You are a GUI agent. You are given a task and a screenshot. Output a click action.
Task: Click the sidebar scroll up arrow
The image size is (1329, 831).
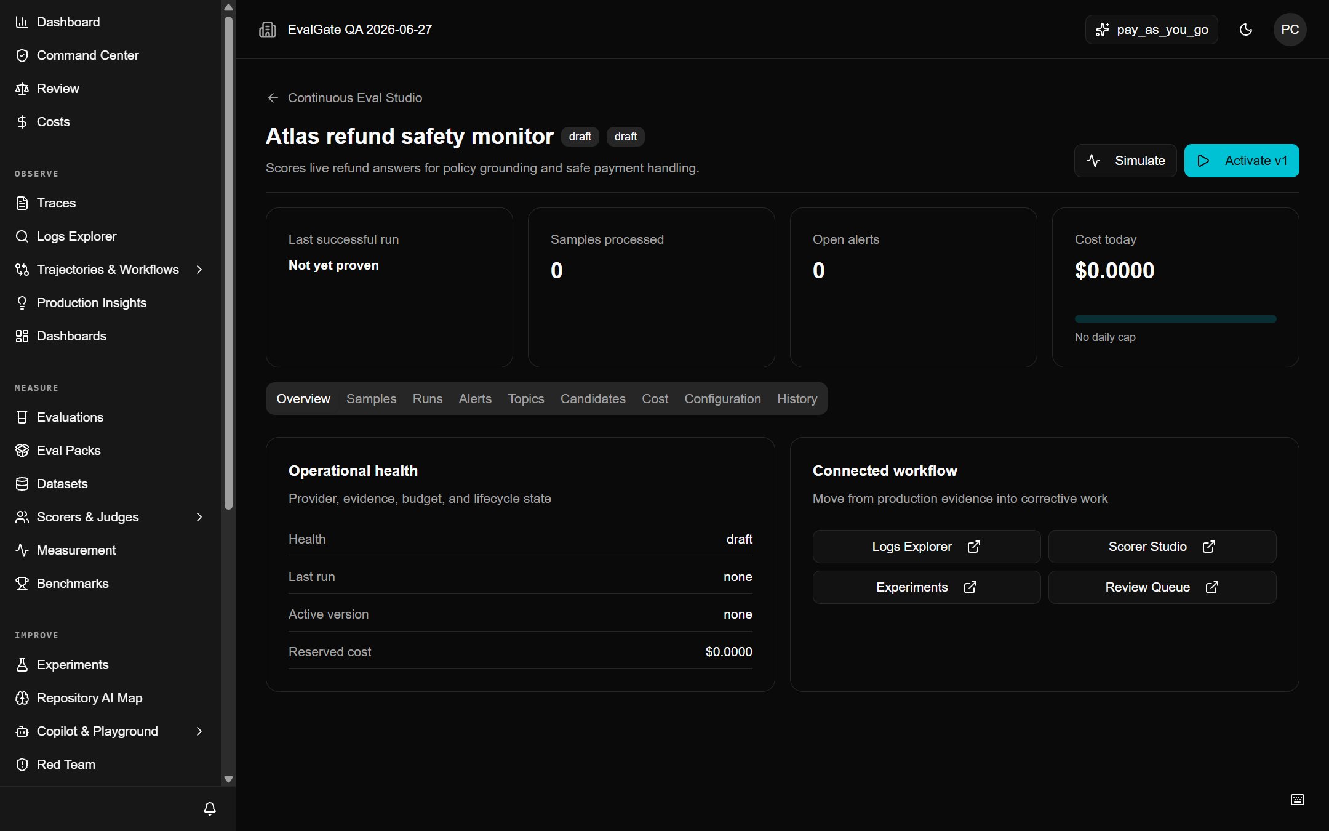pos(229,7)
